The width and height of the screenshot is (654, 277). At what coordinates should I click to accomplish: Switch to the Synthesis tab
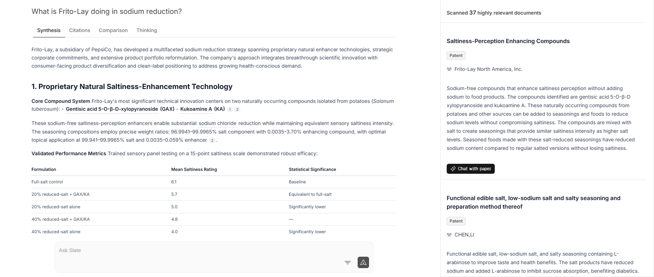(x=49, y=30)
